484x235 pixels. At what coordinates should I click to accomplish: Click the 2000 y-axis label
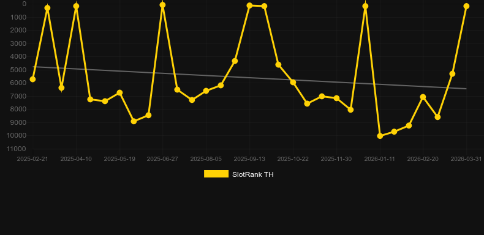pyautogui.click(x=18, y=30)
